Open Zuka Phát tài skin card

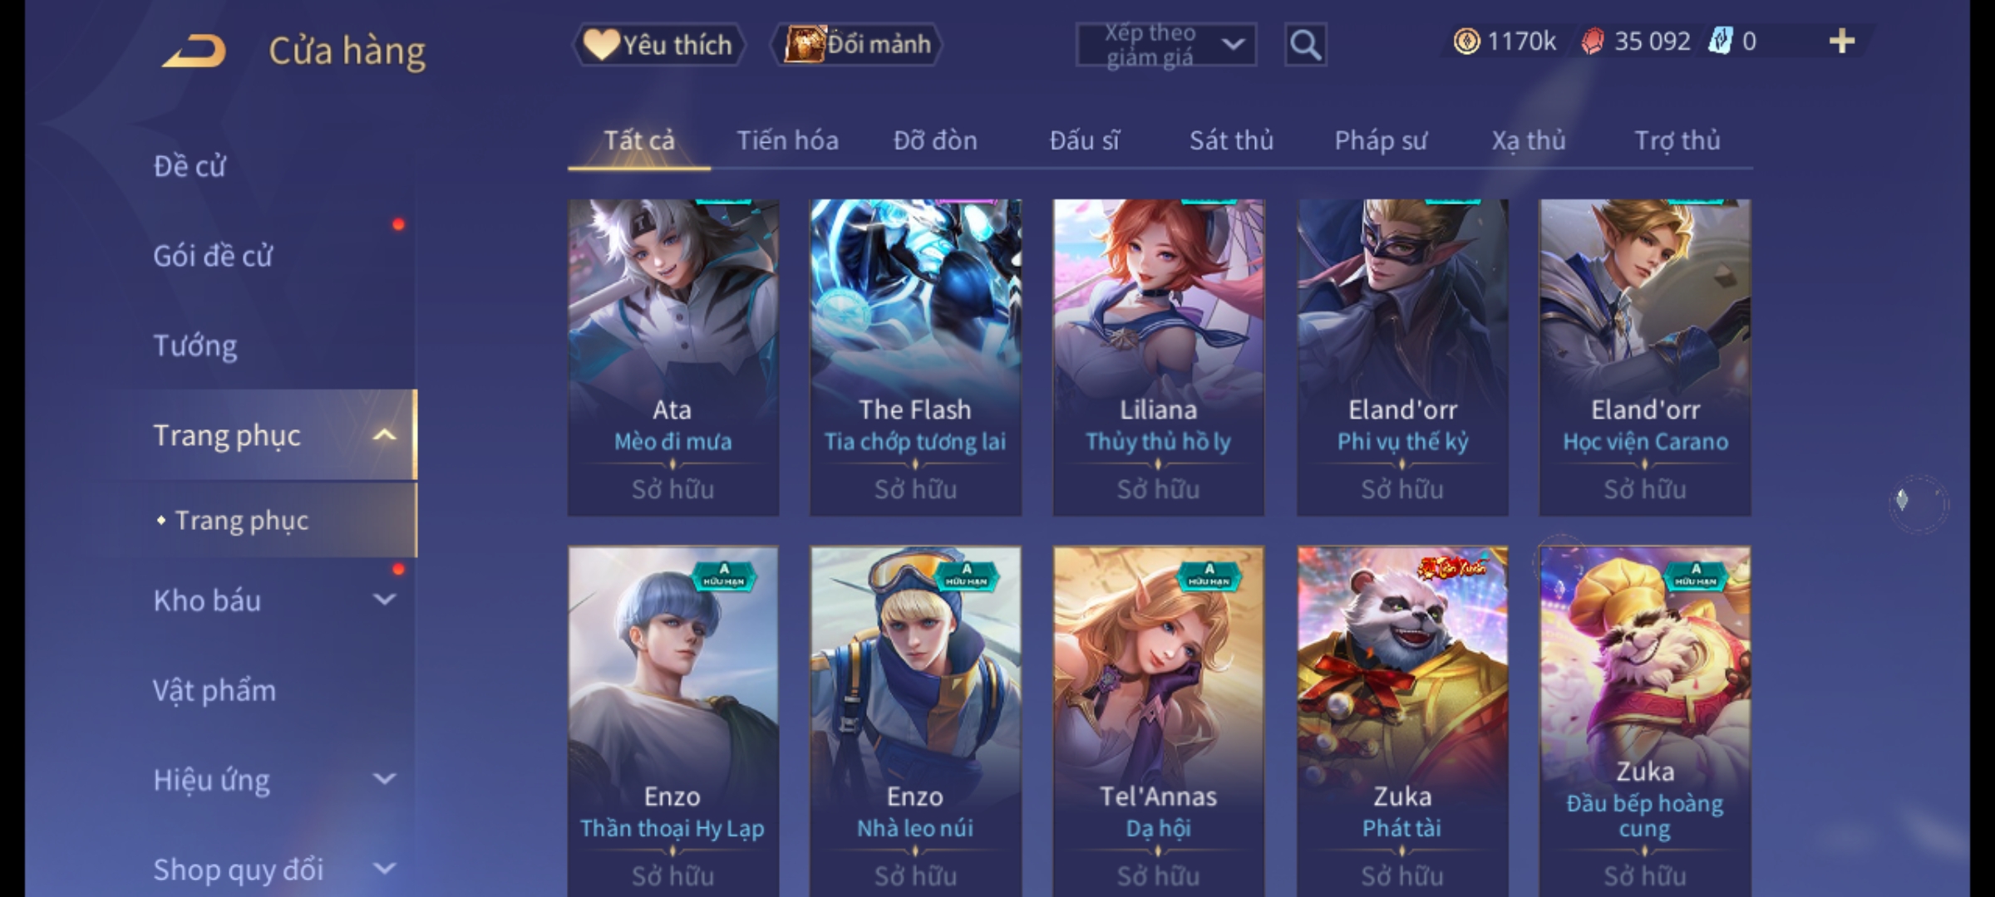tap(1402, 721)
